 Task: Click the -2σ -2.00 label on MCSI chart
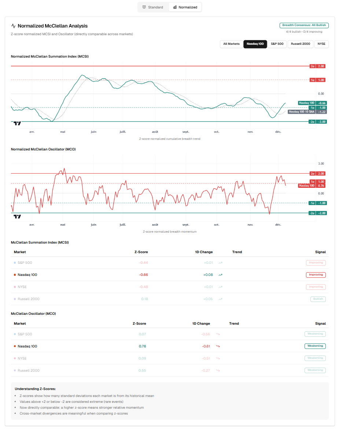coord(318,122)
